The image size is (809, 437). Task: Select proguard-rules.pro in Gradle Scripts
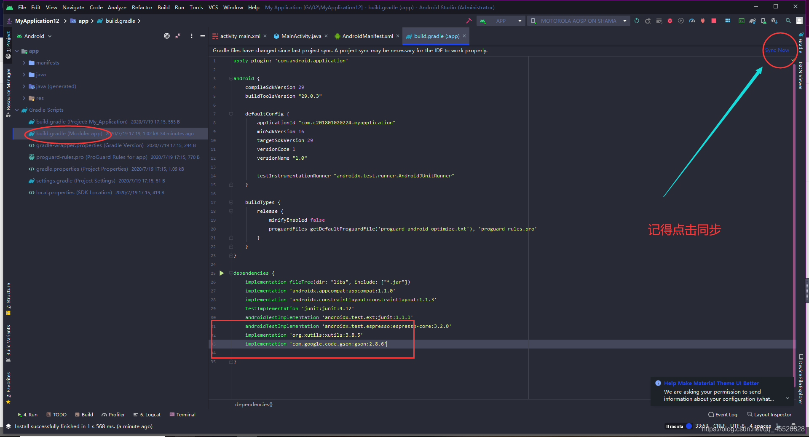[91, 157]
